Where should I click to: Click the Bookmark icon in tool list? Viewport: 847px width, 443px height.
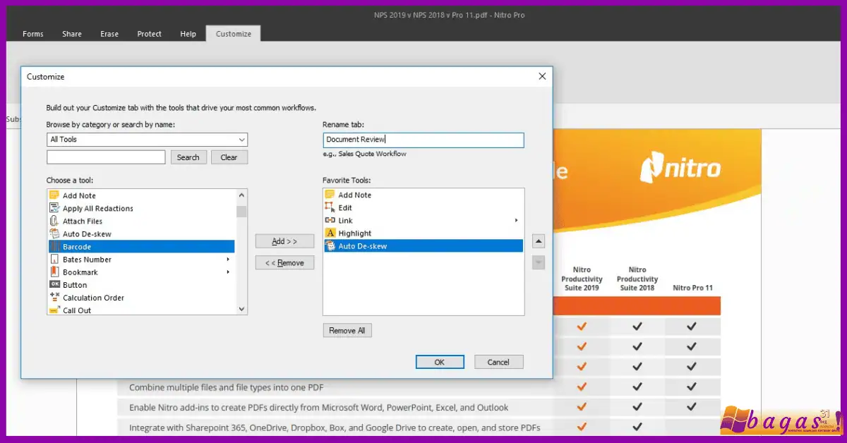[54, 272]
